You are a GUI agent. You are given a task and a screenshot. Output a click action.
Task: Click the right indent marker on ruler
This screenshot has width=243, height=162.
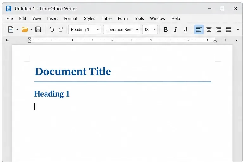(x=215, y=40)
